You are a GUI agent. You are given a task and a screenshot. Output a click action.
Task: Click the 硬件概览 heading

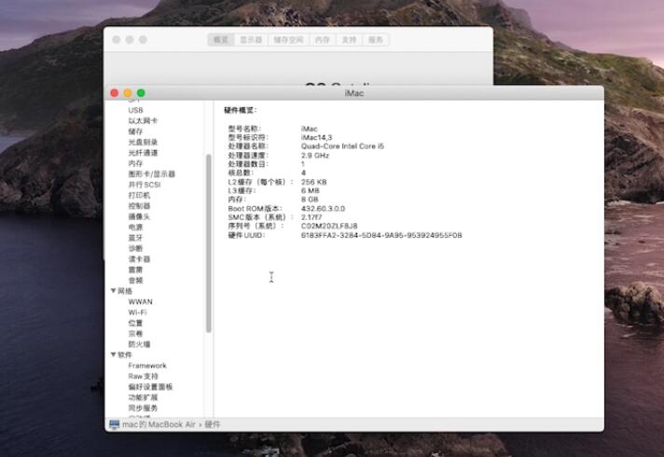click(240, 110)
